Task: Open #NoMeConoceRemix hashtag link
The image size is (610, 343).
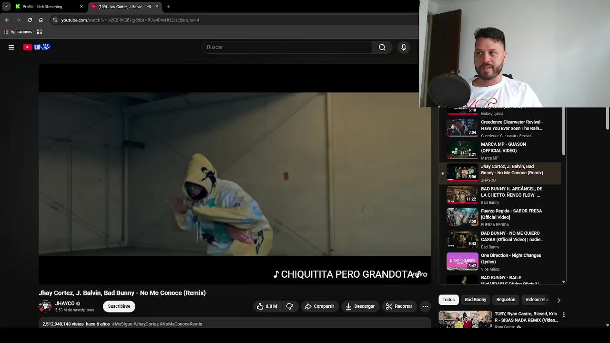Action: [181, 324]
